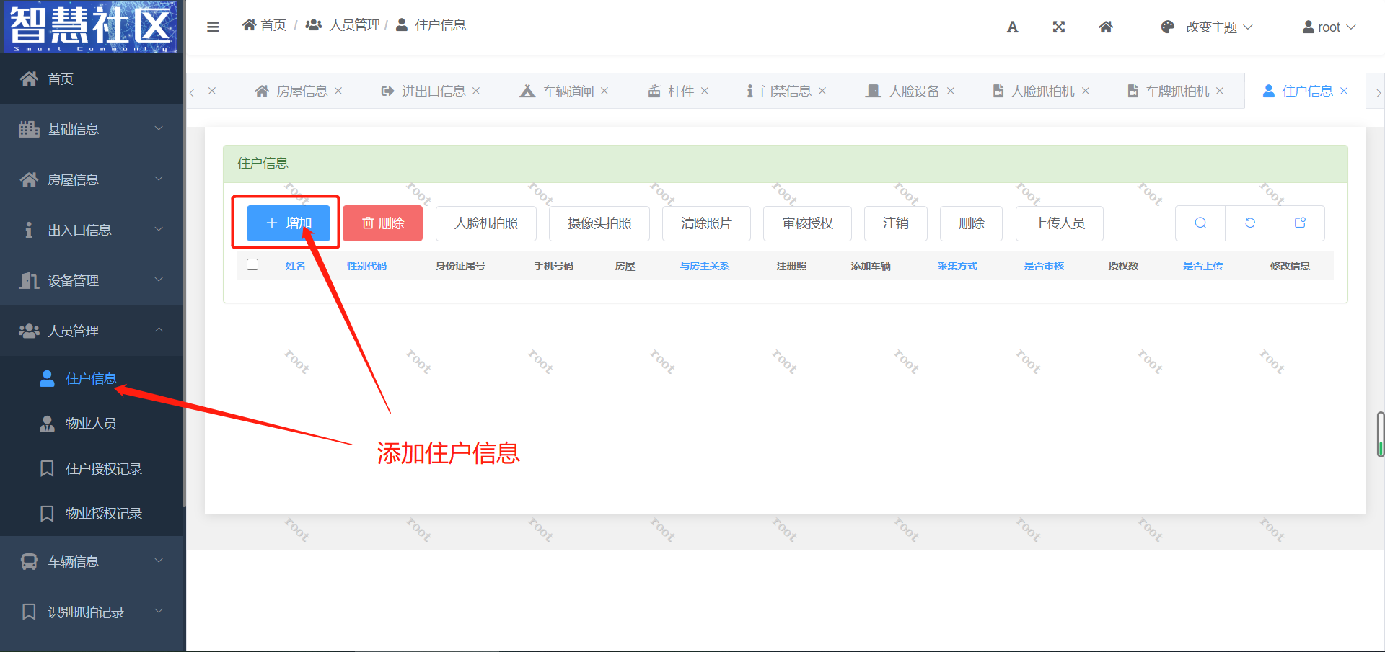
Task: Click the font size 'A' icon
Action: point(1012,27)
